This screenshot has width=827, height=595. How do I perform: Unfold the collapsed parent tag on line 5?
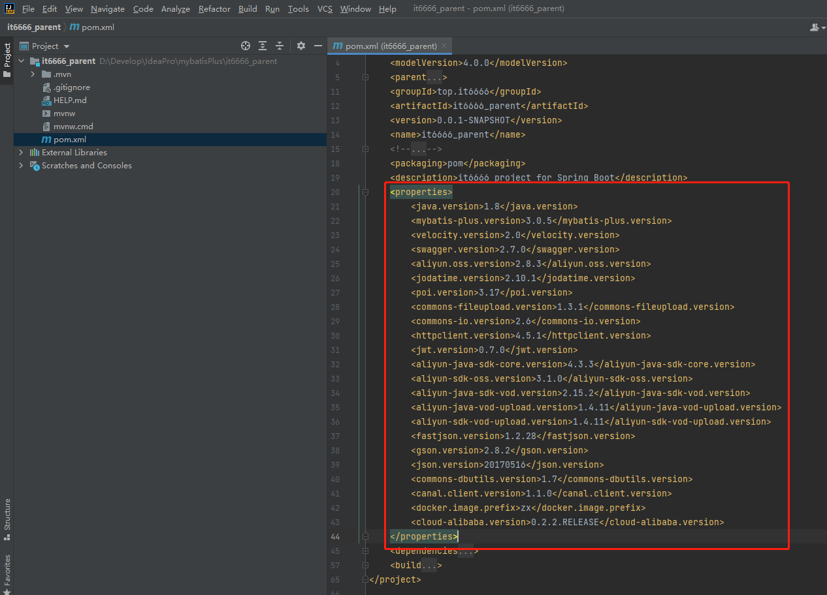coord(365,78)
